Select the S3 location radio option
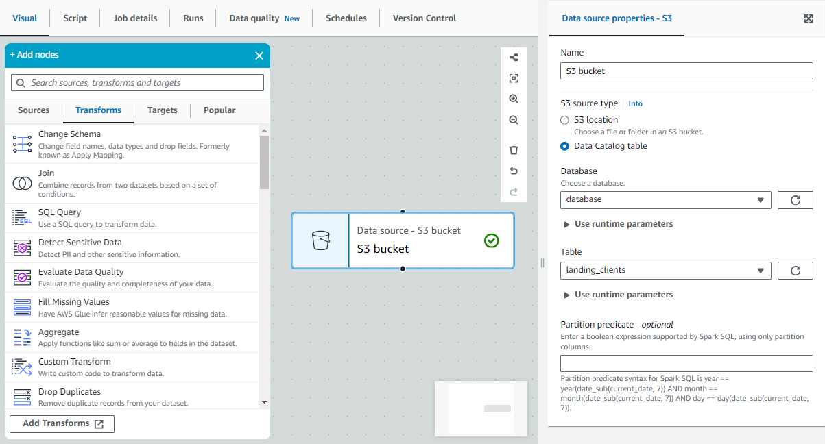 click(x=565, y=120)
